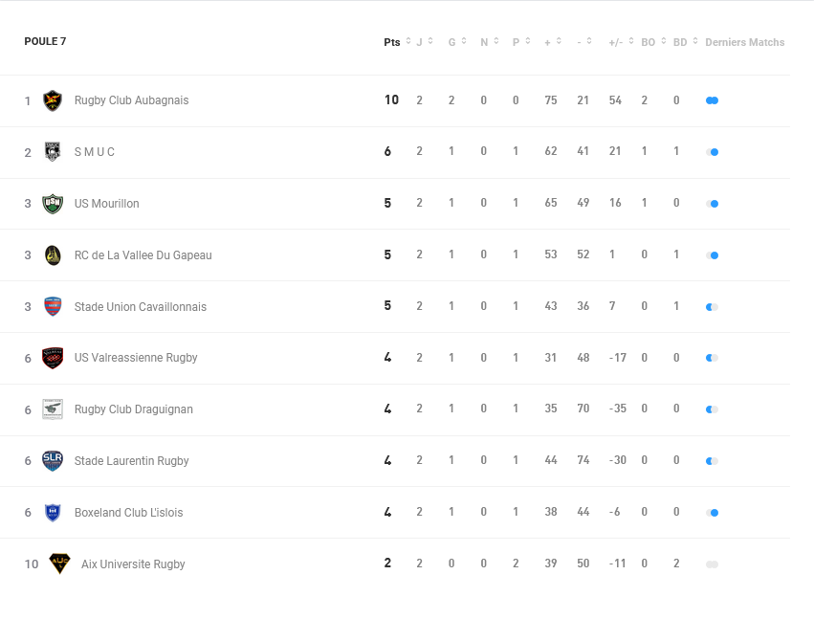814x619 pixels.
Task: Click Rugby Club Aubagnais recent match dots
Action: [712, 100]
